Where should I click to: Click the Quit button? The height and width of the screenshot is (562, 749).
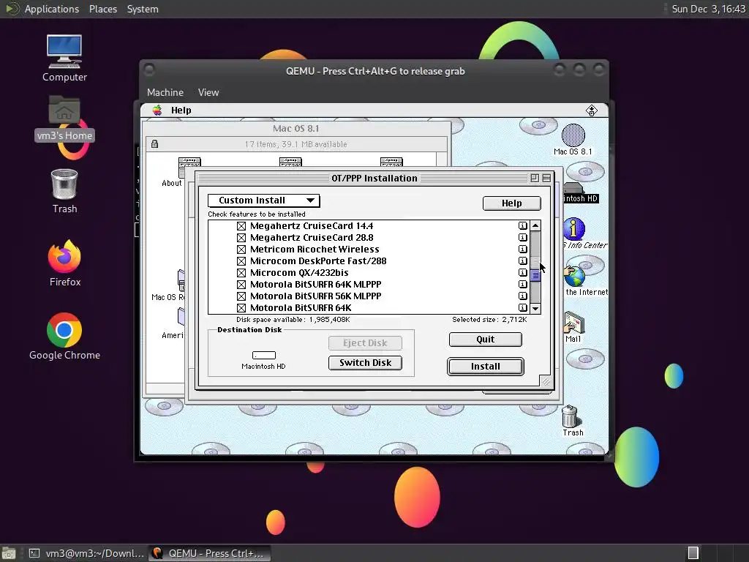tap(486, 340)
